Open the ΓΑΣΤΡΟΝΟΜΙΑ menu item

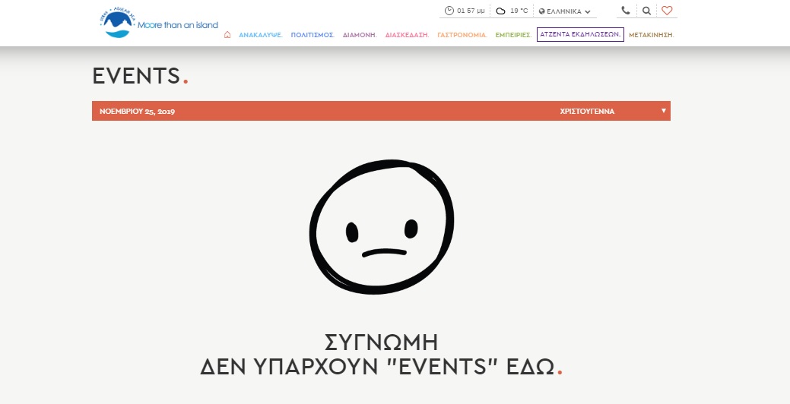(462, 35)
